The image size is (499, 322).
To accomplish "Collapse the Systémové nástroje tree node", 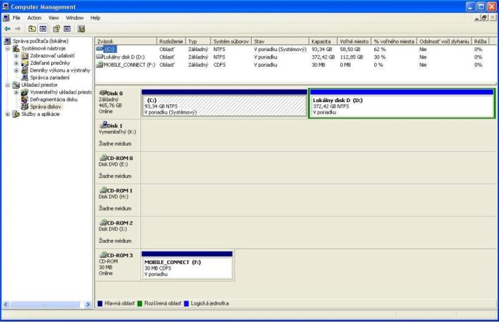I will coord(8,49).
